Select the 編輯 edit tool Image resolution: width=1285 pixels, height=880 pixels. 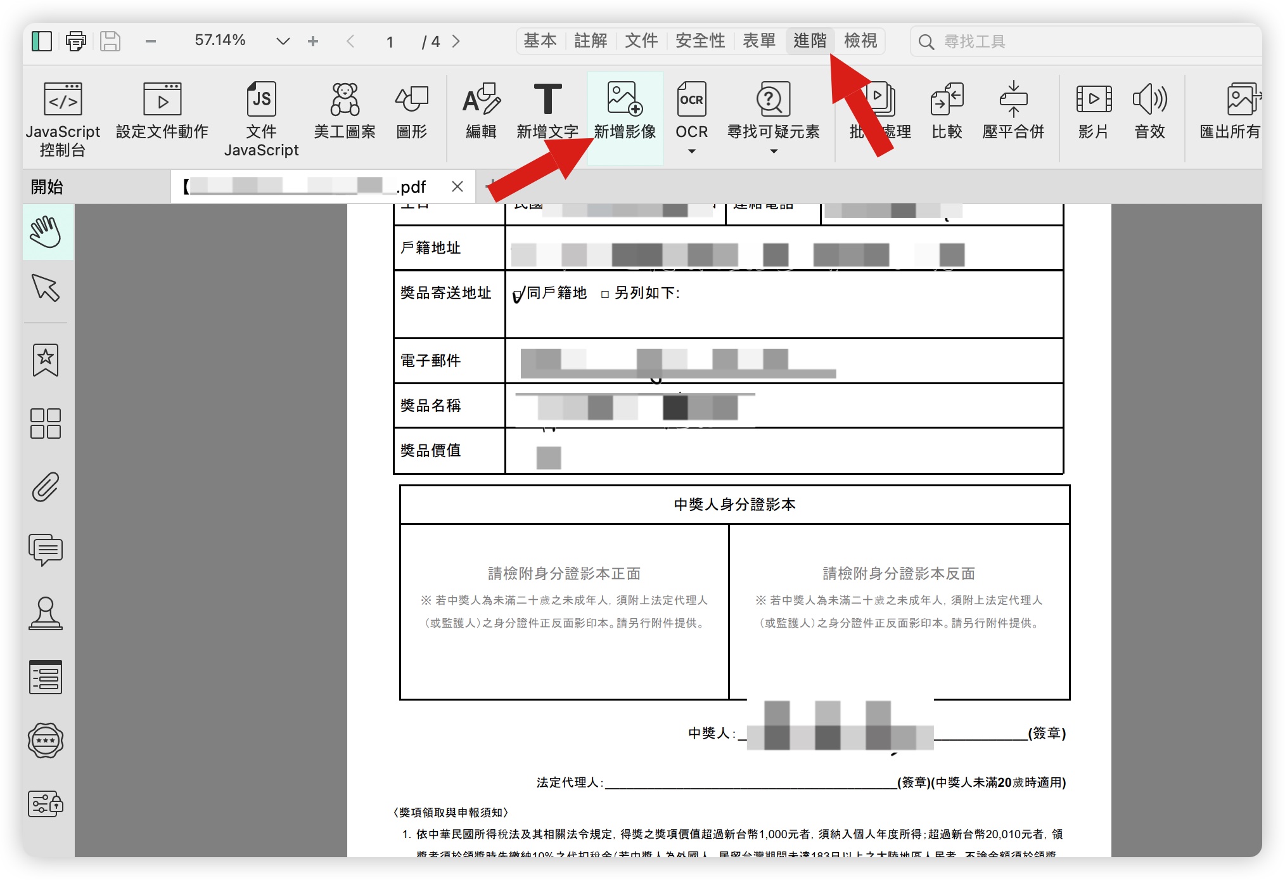point(482,111)
